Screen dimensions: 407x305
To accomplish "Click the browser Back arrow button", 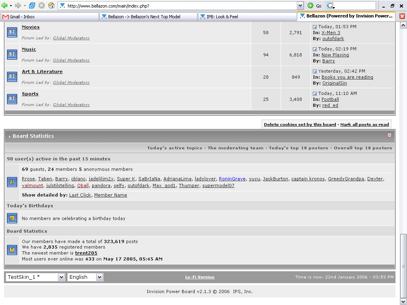I will pyautogui.click(x=5, y=6).
